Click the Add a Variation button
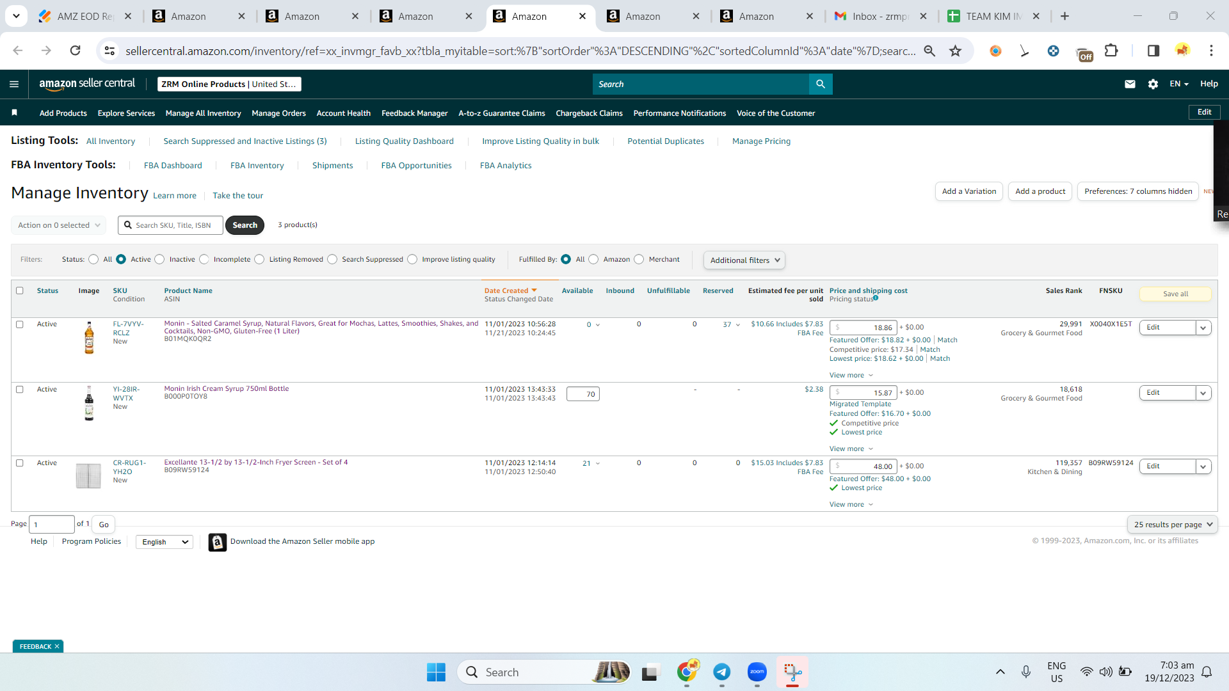The height and width of the screenshot is (691, 1229). (969, 191)
